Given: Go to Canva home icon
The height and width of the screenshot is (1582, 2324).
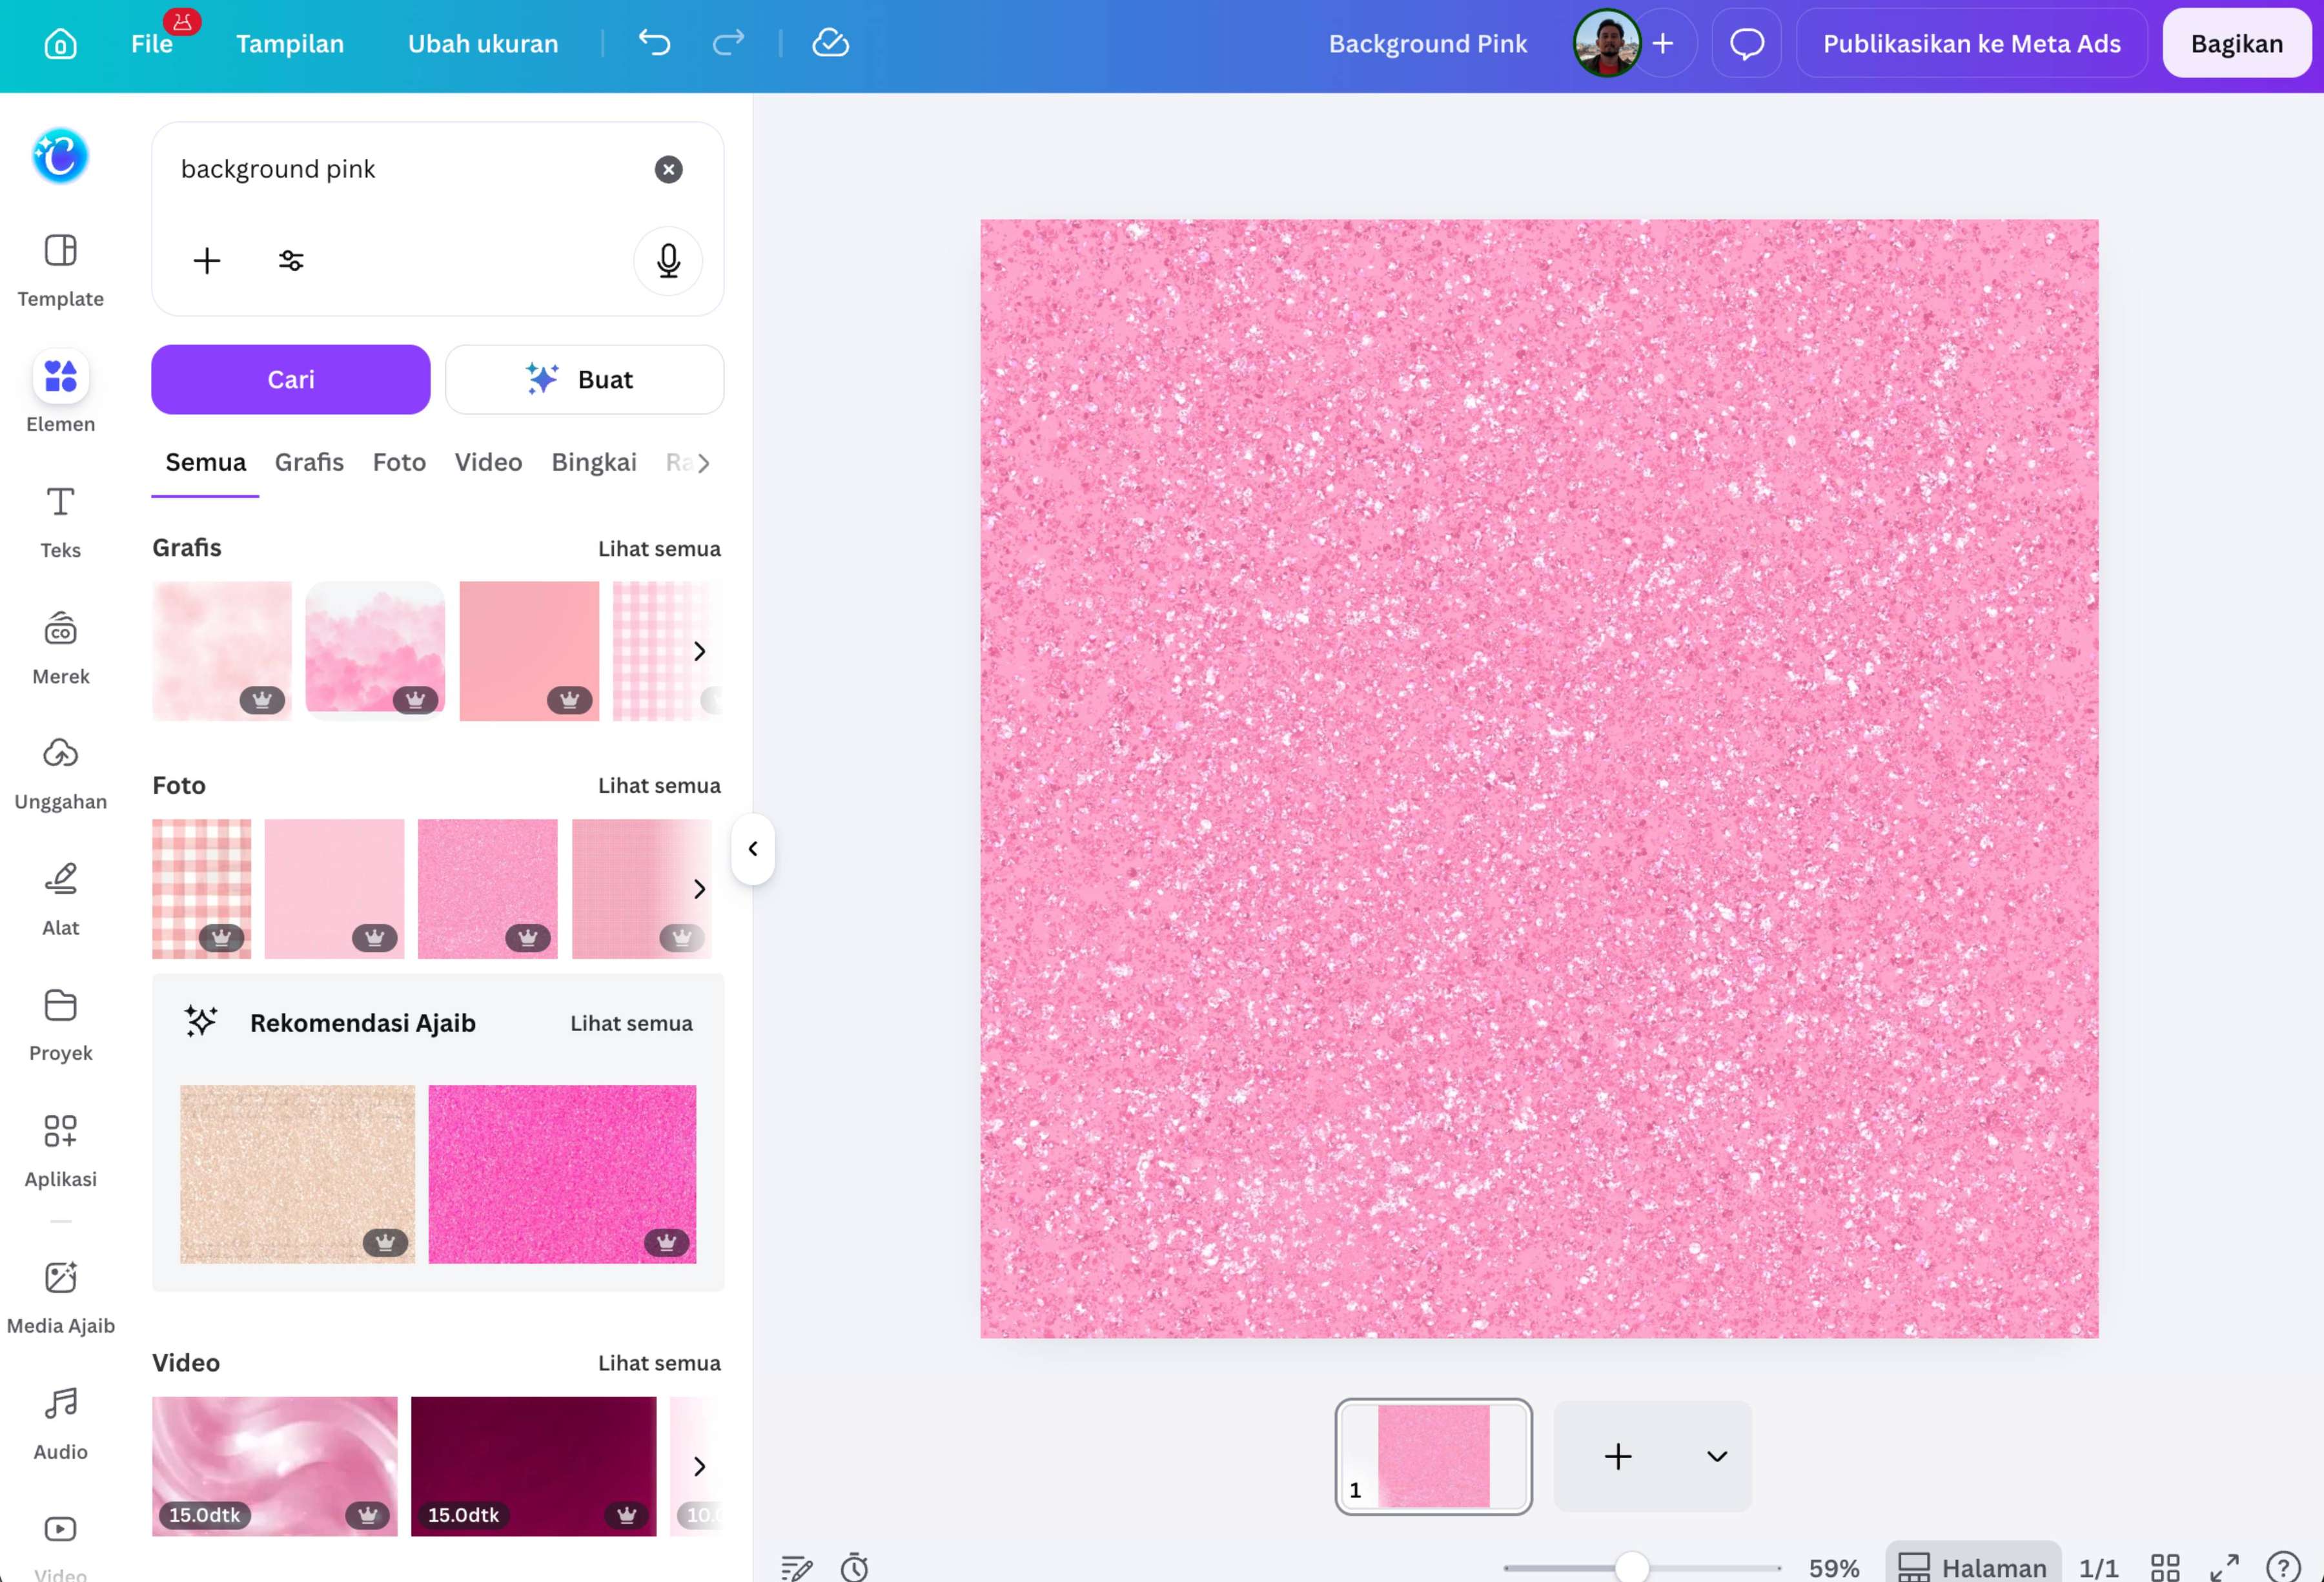Looking at the screenshot, I should pyautogui.click(x=60, y=44).
